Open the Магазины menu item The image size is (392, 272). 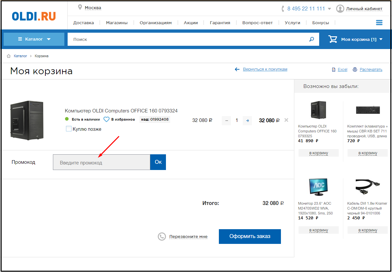(117, 23)
